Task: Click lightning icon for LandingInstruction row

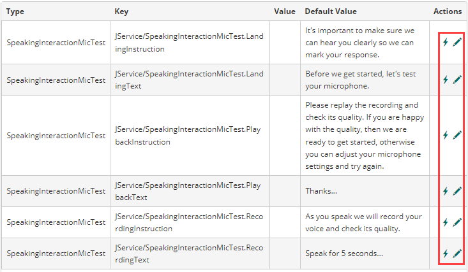Action: click(x=446, y=43)
